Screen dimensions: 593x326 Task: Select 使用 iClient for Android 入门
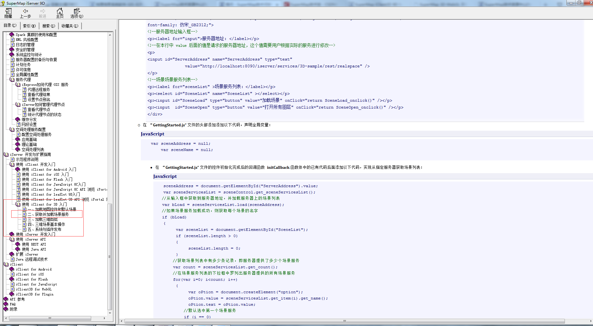[49, 169]
